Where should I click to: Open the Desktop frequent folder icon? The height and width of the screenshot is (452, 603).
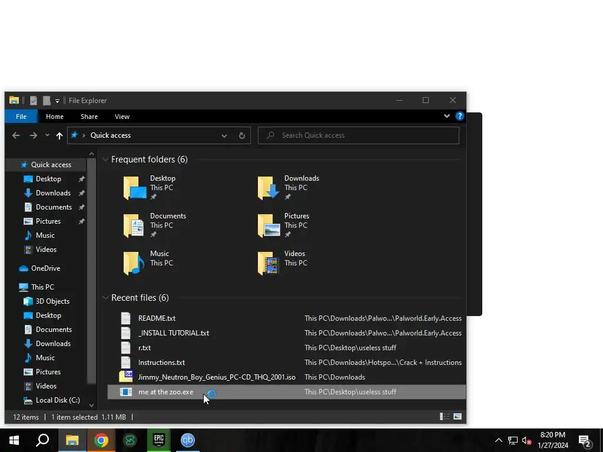[134, 188]
